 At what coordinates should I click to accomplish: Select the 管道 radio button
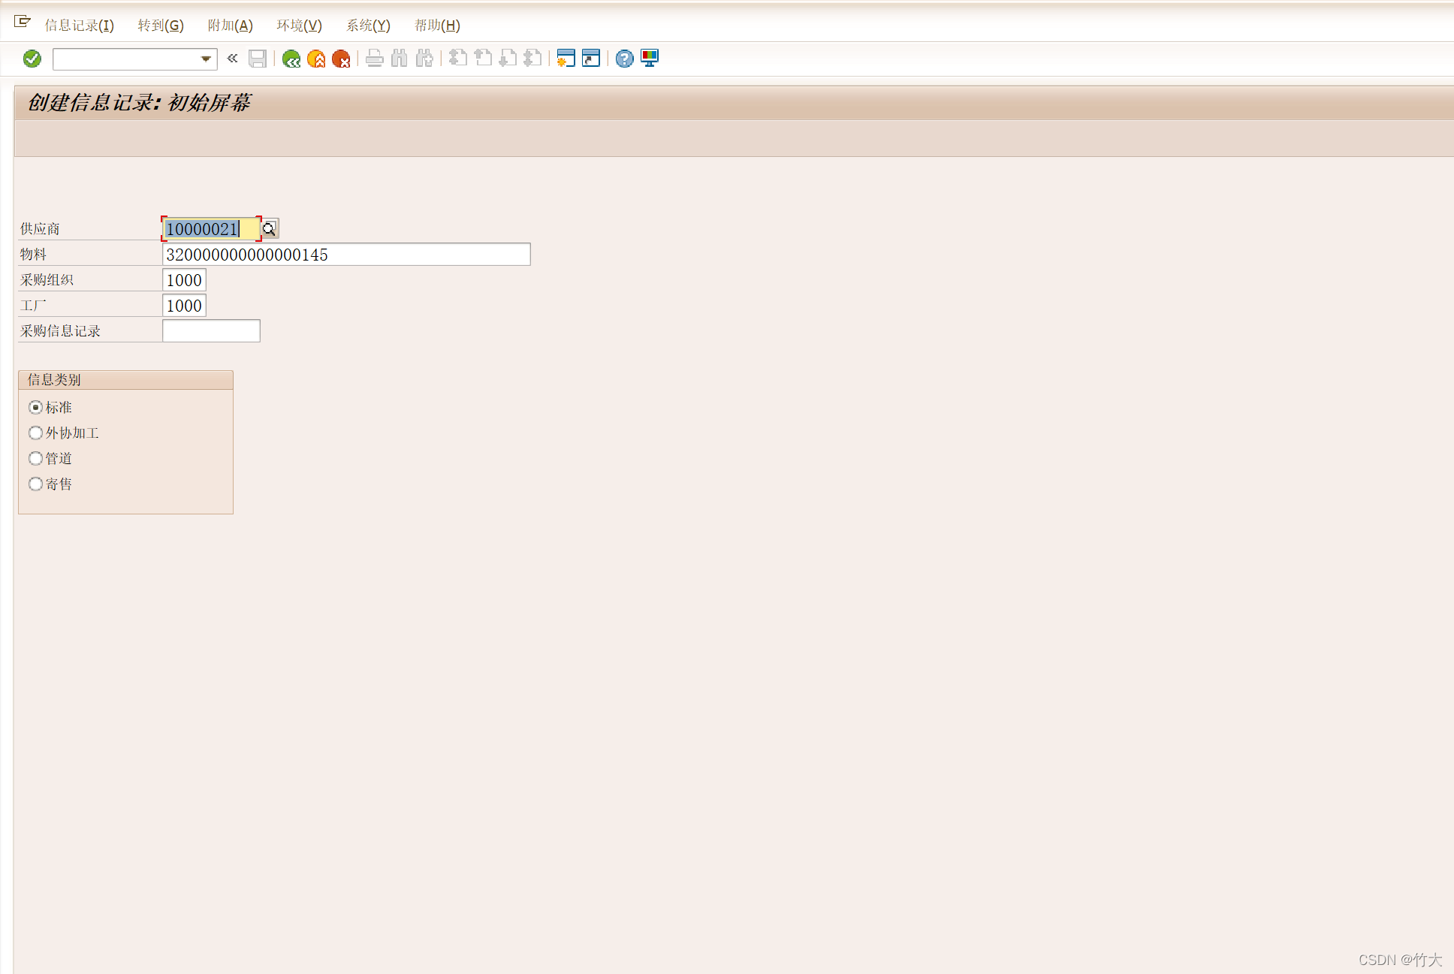point(35,458)
